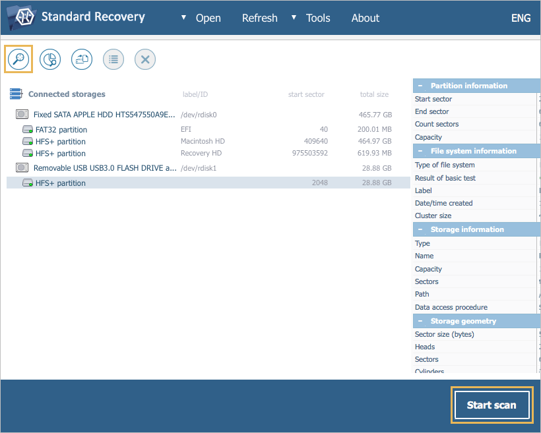The width and height of the screenshot is (541, 433).
Task: Open the disk imaging tool icon
Action: [x=81, y=59]
